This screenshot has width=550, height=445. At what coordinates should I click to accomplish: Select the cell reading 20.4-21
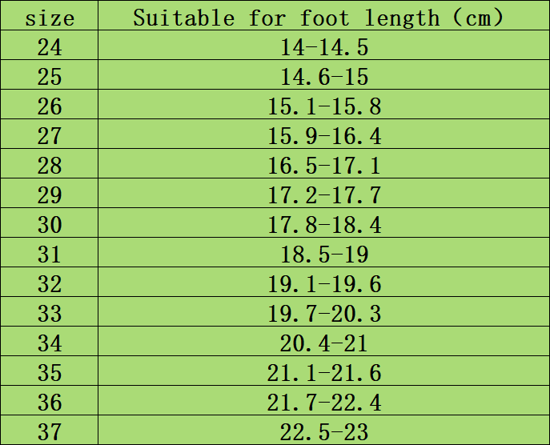tap(323, 343)
